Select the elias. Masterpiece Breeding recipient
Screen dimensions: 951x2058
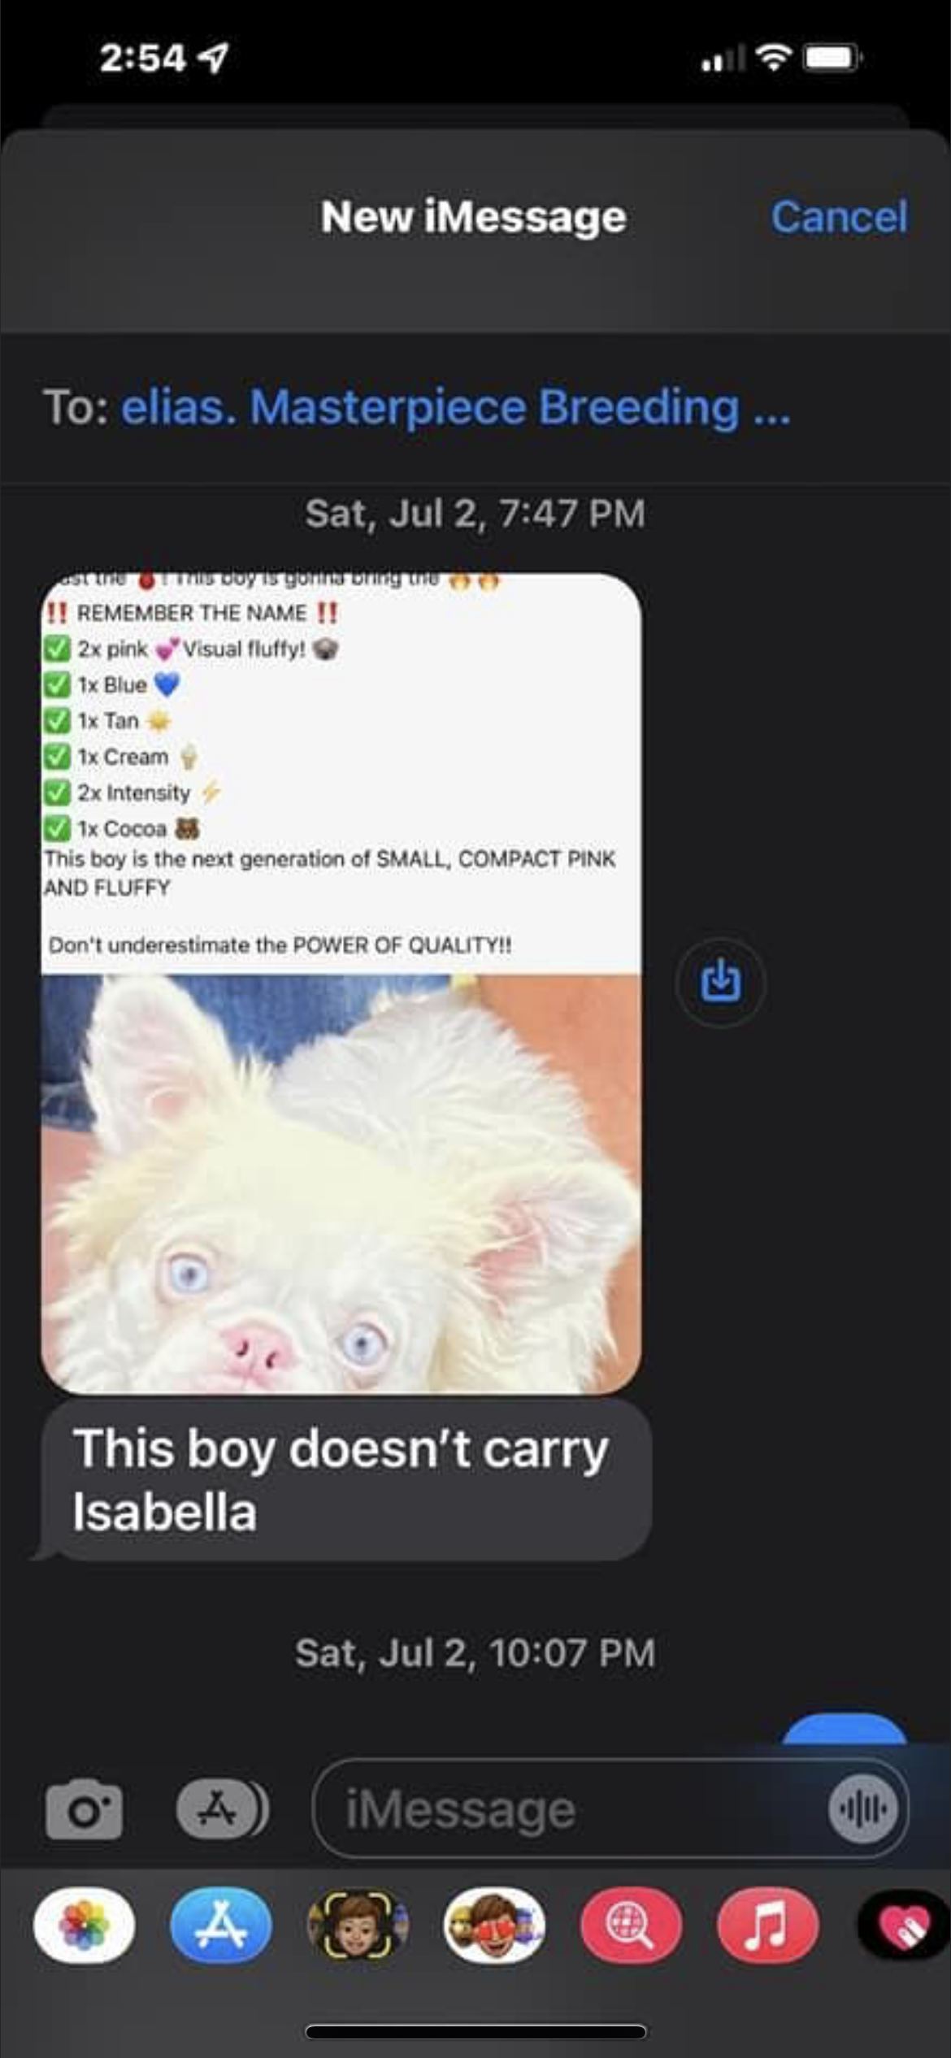(455, 406)
